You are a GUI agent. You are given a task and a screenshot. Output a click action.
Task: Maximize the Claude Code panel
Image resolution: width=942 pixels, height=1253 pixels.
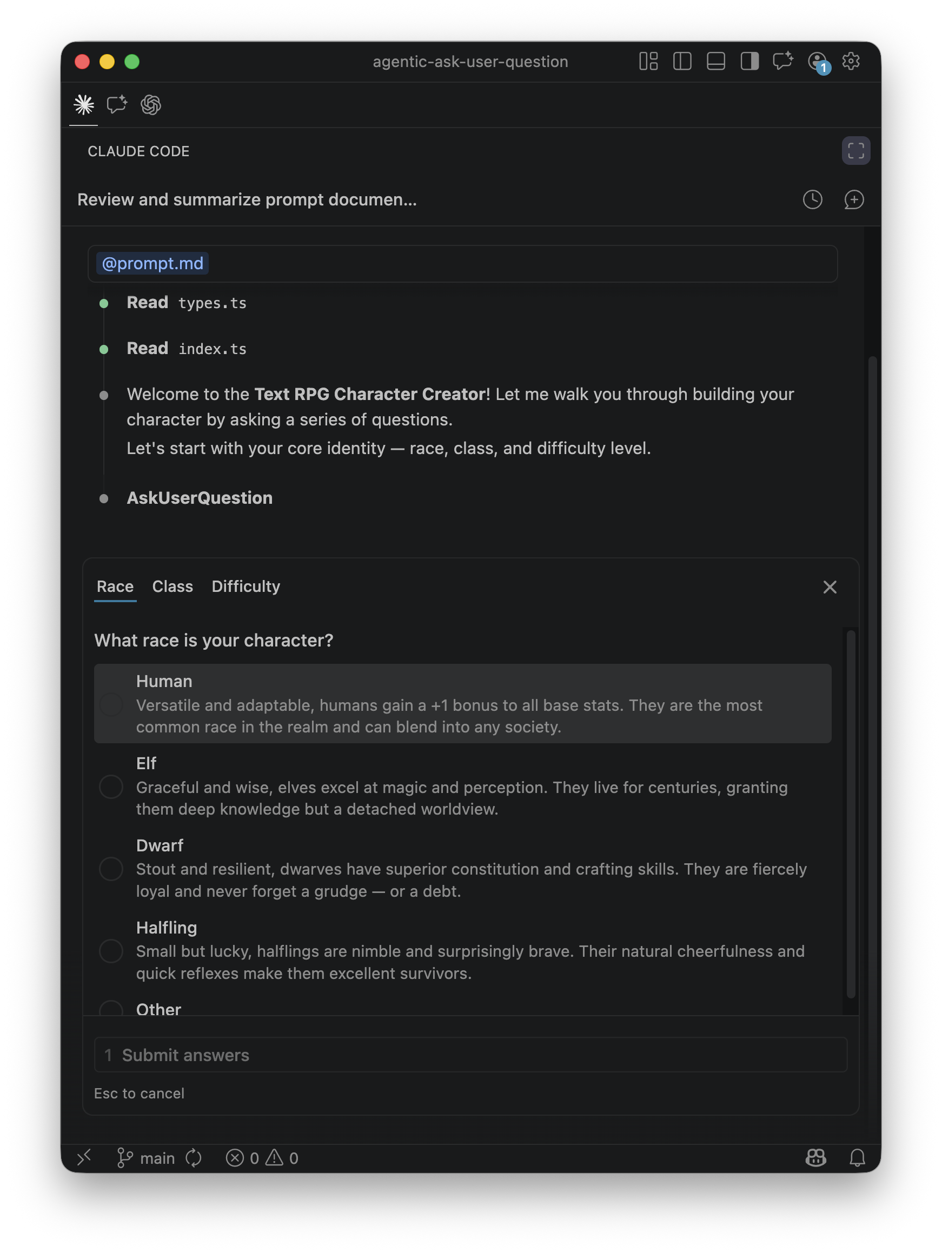(855, 151)
